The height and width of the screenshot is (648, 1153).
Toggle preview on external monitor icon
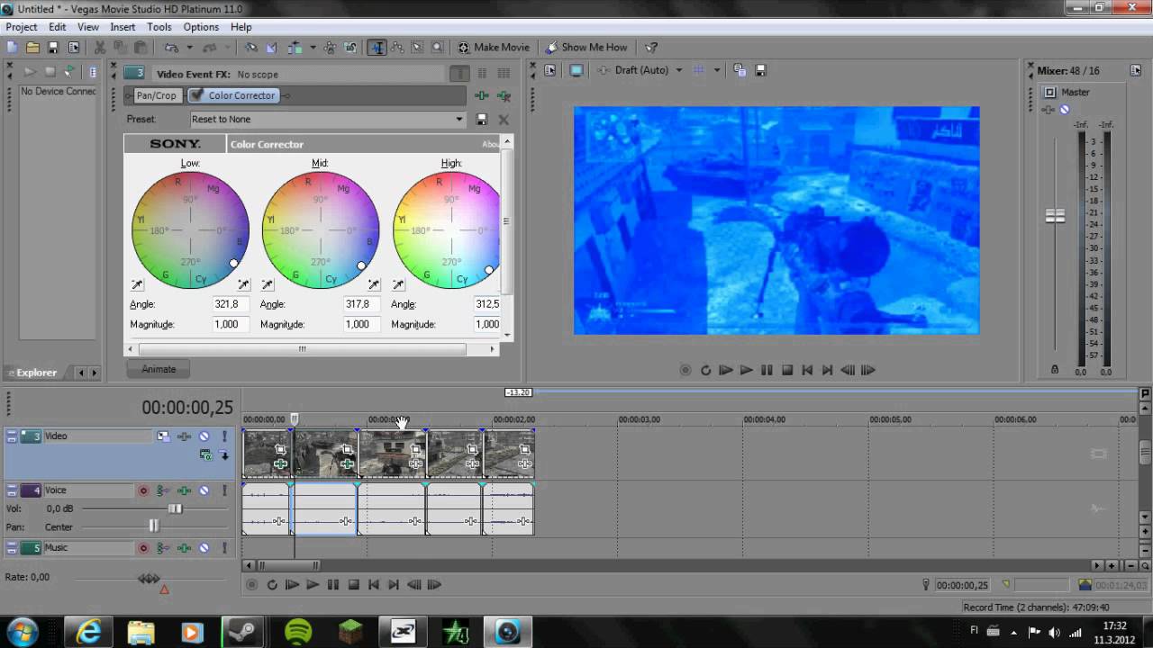tap(576, 70)
